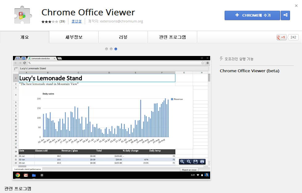Image resolution: width=302 pixels, height=193 pixels.
Task: Click the Chrome Office Viewer puzzle-piece icon
Action: coord(23,15)
